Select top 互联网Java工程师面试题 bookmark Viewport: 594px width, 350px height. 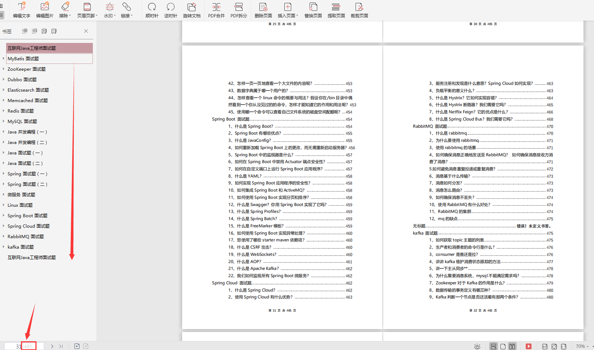[x=49, y=48]
